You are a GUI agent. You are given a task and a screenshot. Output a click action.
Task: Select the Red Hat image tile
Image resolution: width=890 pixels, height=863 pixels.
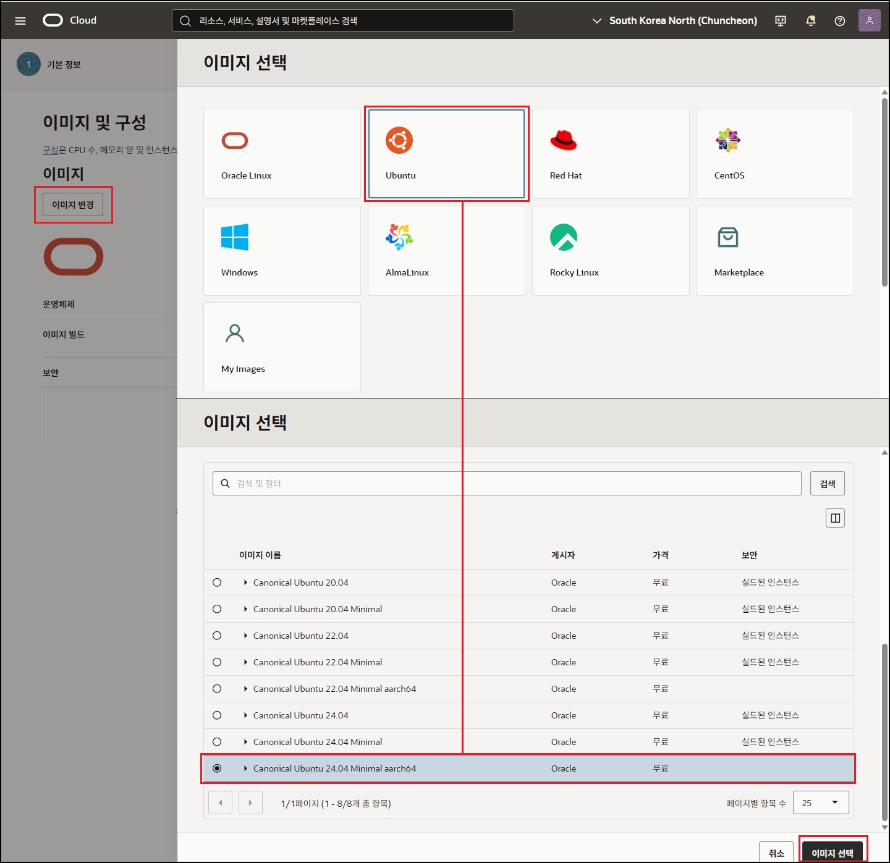pyautogui.click(x=611, y=154)
